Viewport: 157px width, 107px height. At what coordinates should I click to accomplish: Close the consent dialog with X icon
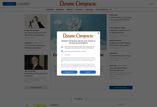pyautogui.click(x=98, y=33)
